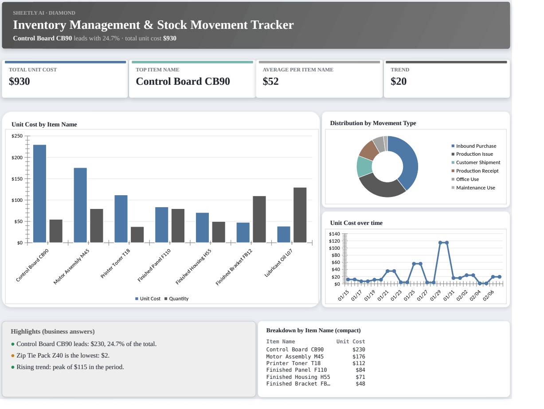
Task: Click the Inbound Purchase donut slice
Action: point(410,161)
